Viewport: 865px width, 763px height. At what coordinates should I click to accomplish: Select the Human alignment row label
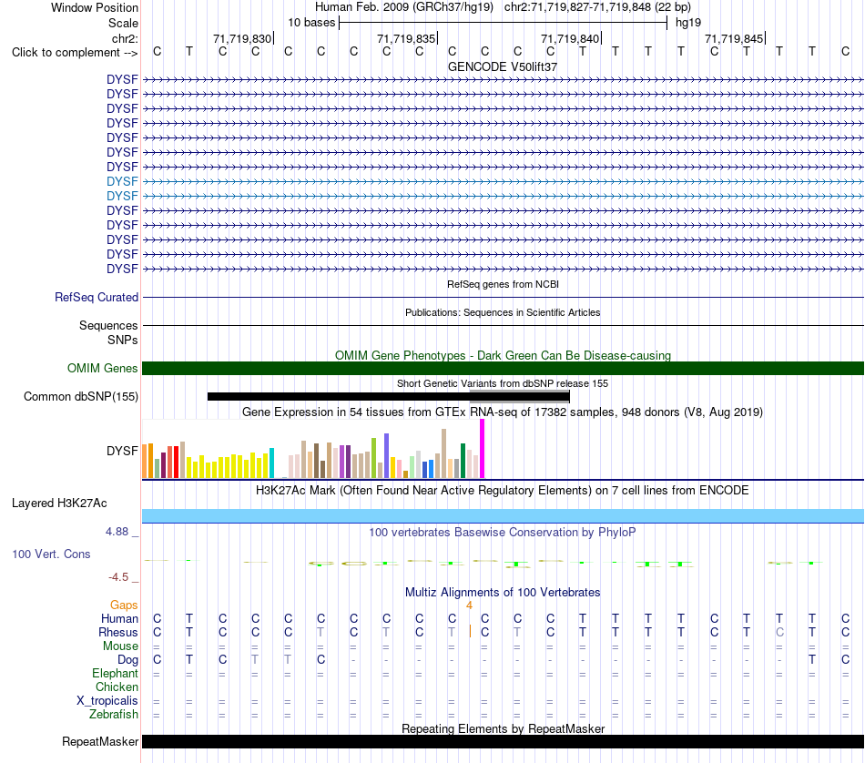[119, 618]
